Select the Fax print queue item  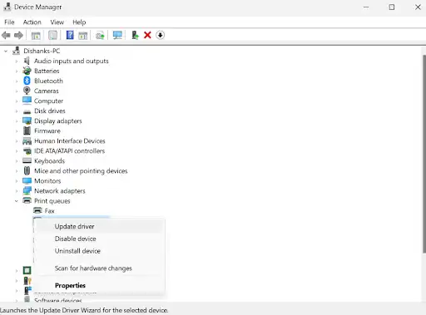49,211
